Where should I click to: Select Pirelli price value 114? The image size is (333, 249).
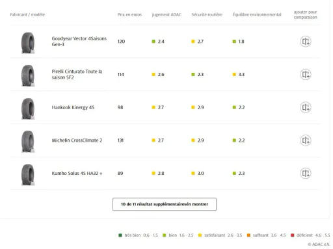[121, 74]
